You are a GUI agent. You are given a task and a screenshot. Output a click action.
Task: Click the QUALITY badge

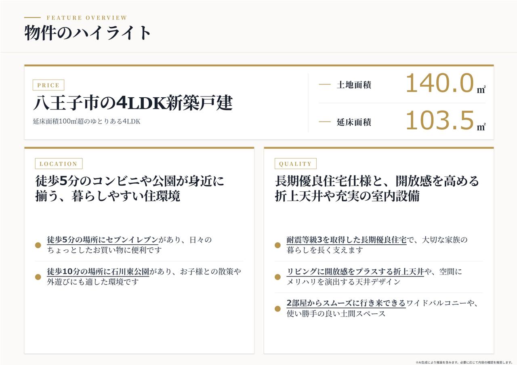(295, 164)
